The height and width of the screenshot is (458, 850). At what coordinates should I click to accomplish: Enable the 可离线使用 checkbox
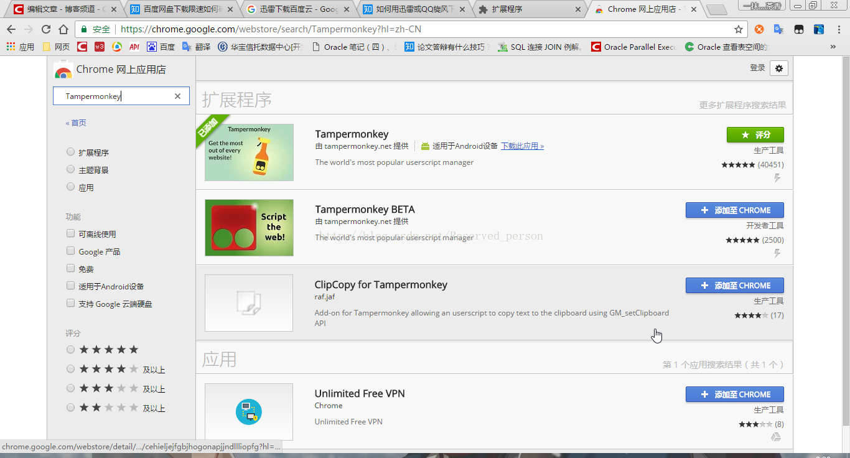[70, 233]
